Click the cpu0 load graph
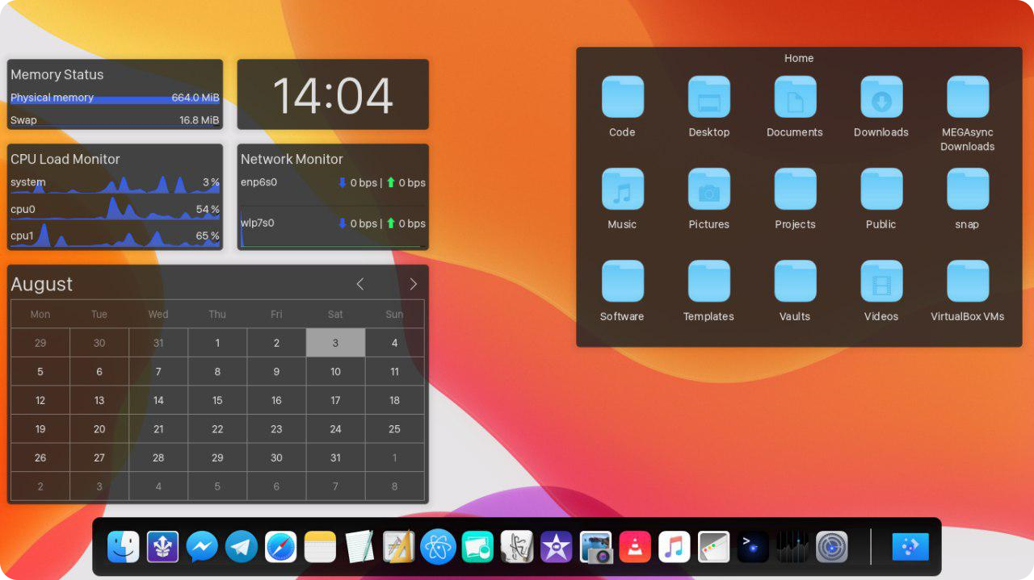 click(115, 209)
